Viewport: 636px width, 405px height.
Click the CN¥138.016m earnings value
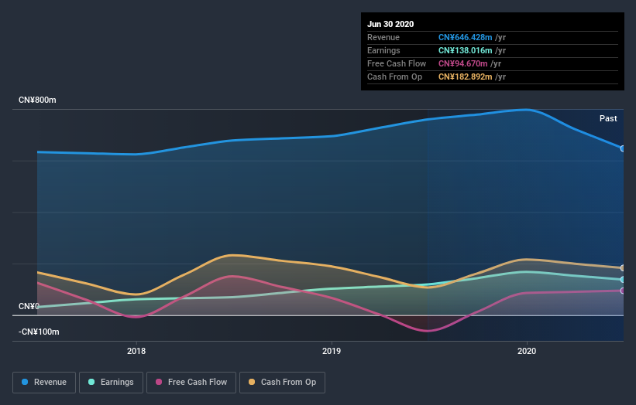click(x=466, y=50)
